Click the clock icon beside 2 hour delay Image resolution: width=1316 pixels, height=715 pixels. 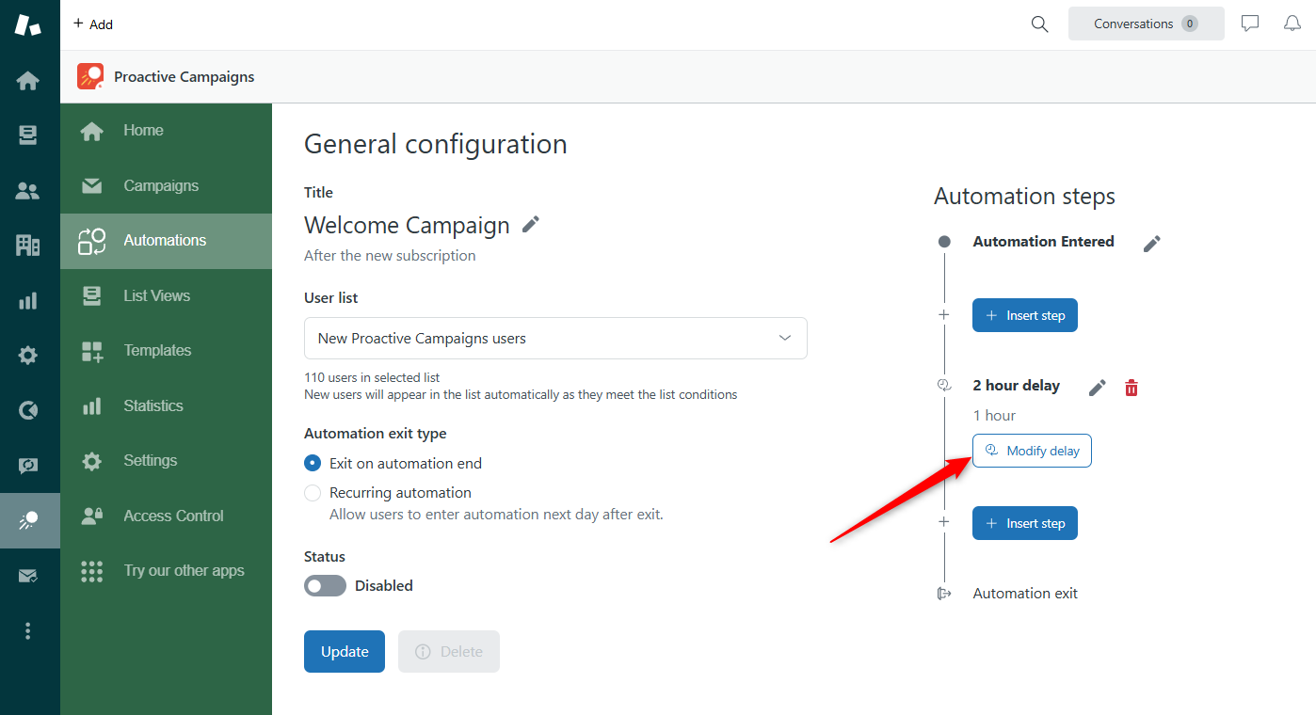click(x=944, y=385)
